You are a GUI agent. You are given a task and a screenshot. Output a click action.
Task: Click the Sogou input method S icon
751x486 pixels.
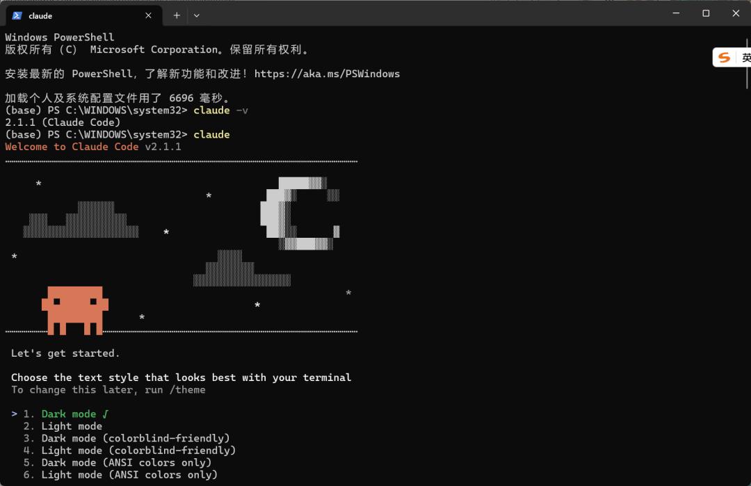(724, 58)
